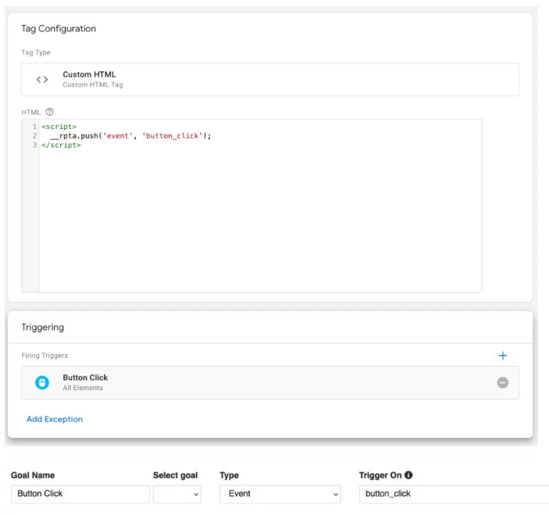The image size is (549, 515).
Task: Click the 'Goal Name' column label
Action: 33,475
